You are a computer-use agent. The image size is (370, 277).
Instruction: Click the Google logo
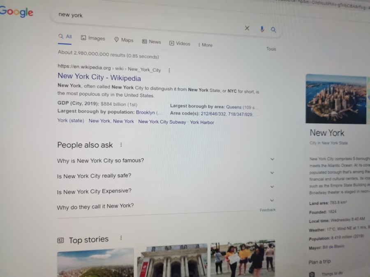pos(16,11)
